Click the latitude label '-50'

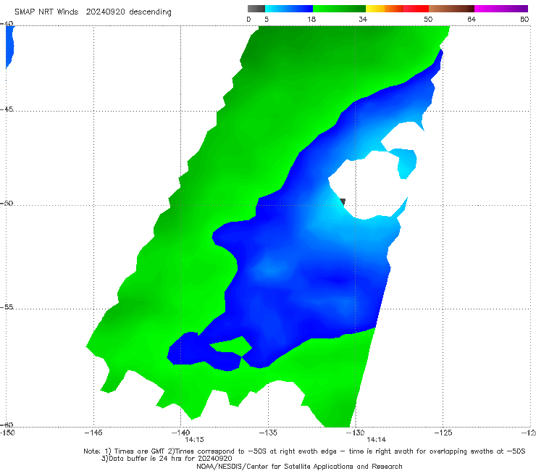point(7,203)
